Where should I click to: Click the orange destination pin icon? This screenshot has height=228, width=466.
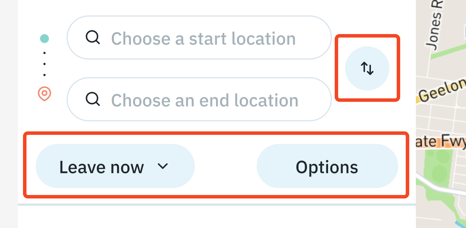(x=45, y=94)
